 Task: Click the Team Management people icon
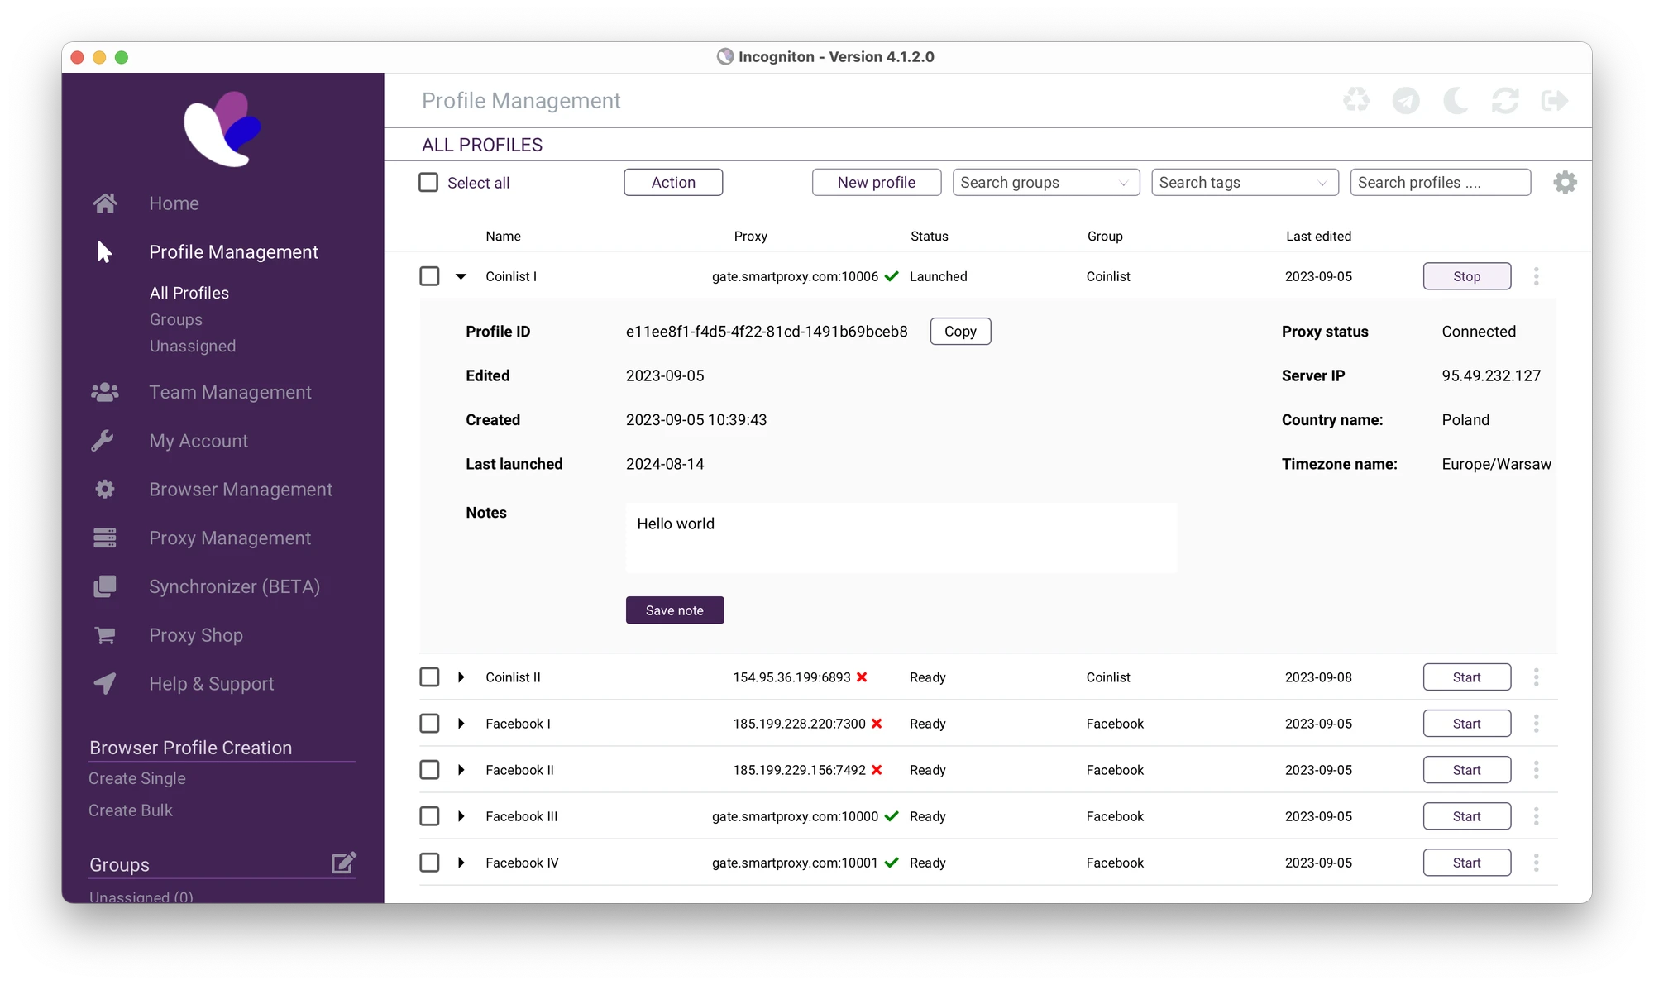[x=105, y=392]
